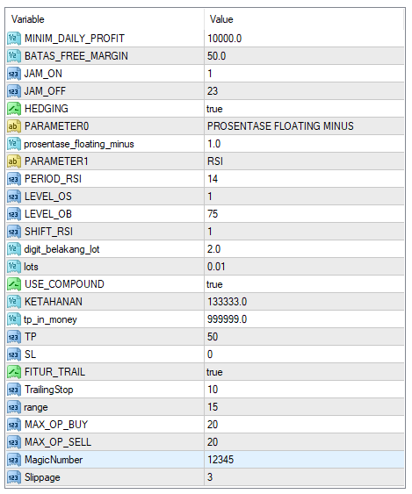
Task: Click the integer icon next to JAM_ON
Action: pyautogui.click(x=13, y=74)
